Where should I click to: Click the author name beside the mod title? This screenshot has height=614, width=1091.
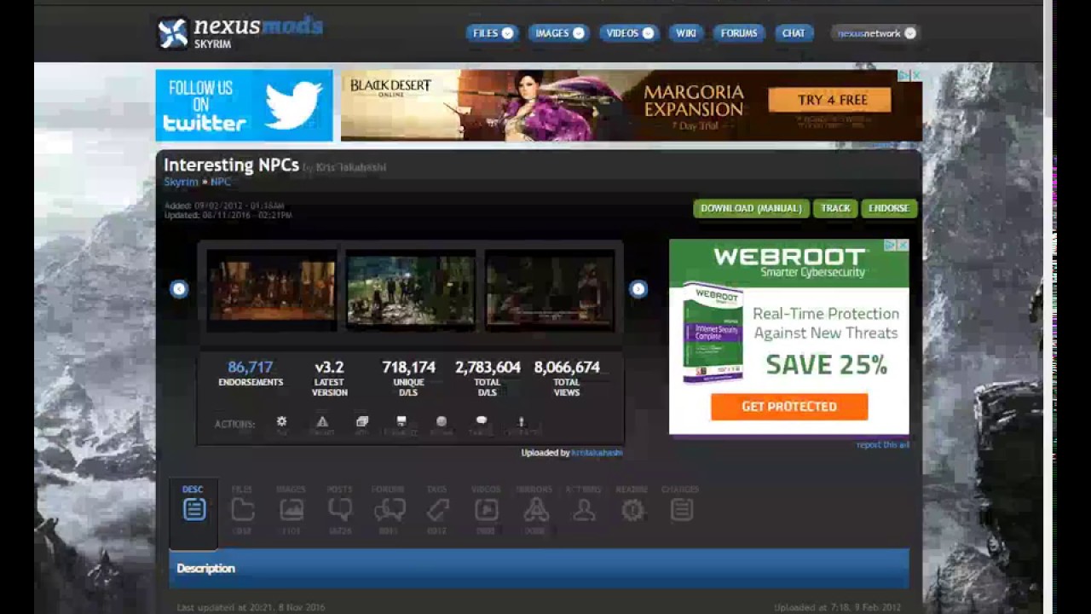[x=350, y=167]
